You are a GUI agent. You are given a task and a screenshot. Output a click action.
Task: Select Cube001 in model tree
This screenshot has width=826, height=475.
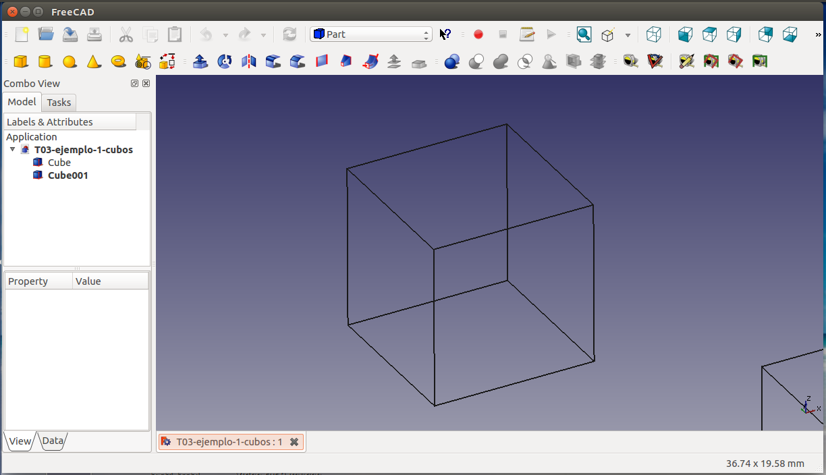[x=67, y=175]
